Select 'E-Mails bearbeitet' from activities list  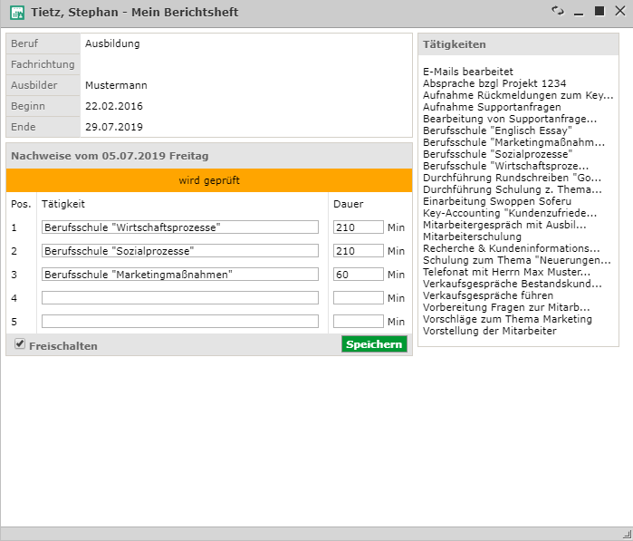coord(468,72)
